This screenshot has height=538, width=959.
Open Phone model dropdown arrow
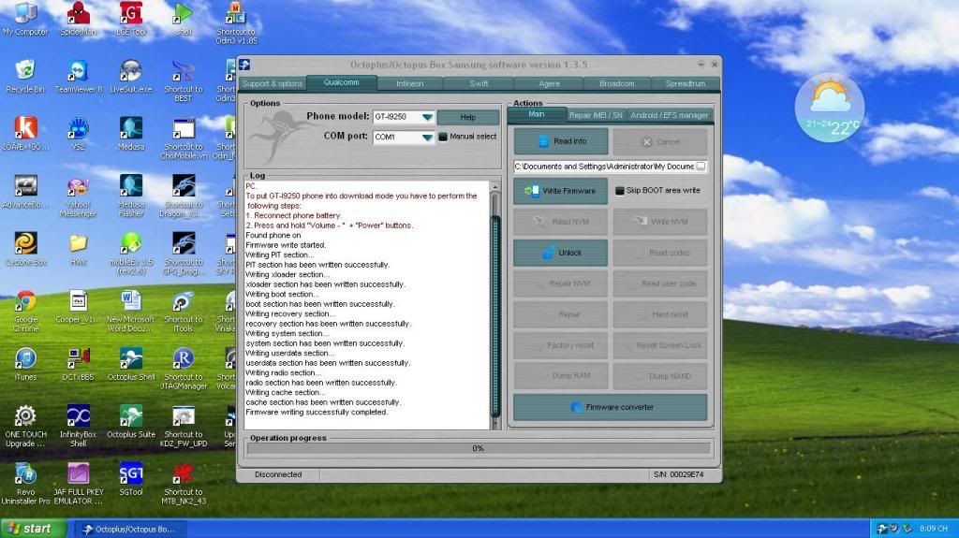427,117
